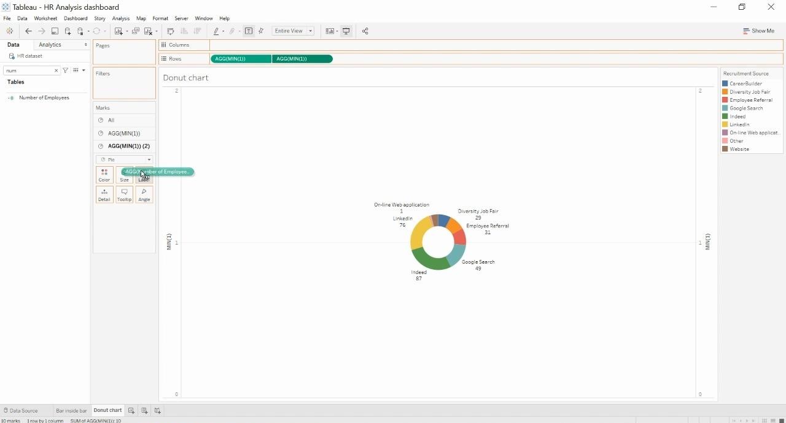
Task: Click the Color mark card button
Action: coord(104,175)
